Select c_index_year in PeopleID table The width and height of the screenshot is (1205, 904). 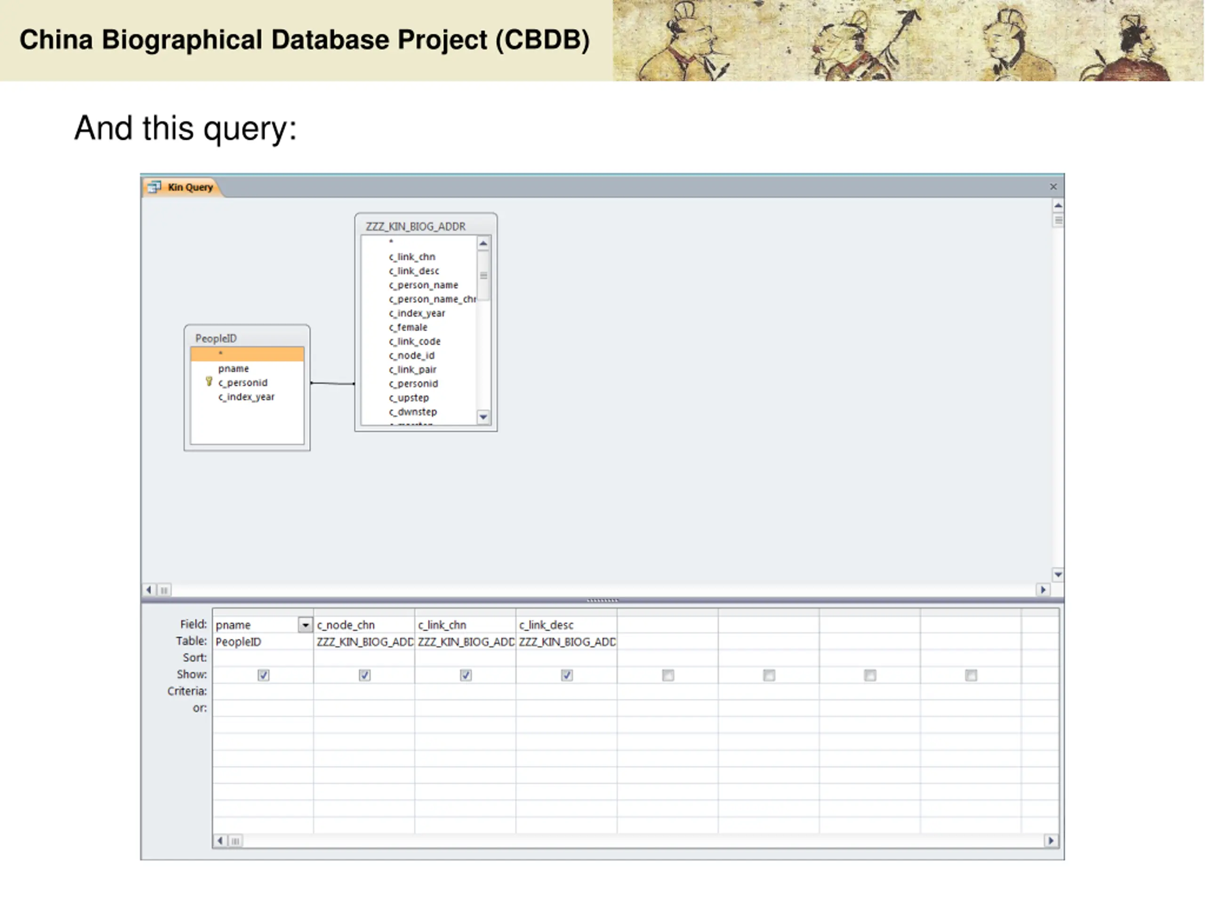click(x=246, y=397)
